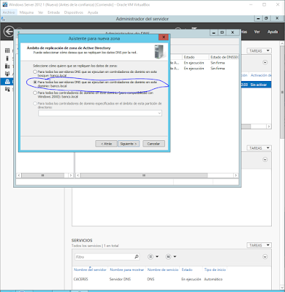Open the VirtualBox Ayuda menu
The height and width of the screenshot is (292, 285).
tap(93, 12)
